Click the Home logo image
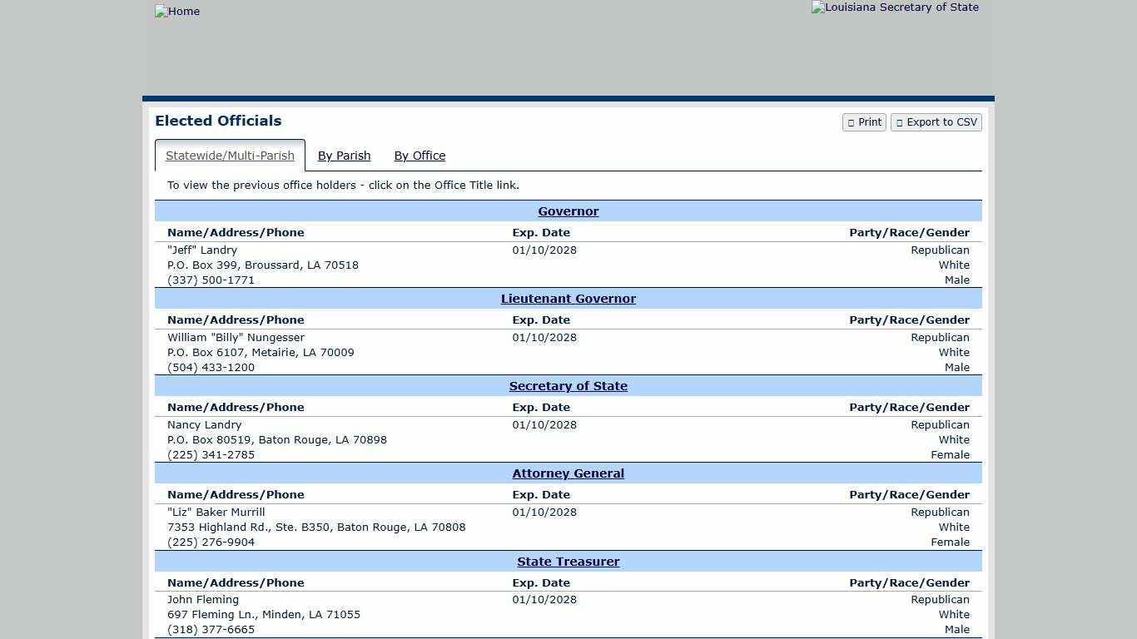 click(x=177, y=12)
